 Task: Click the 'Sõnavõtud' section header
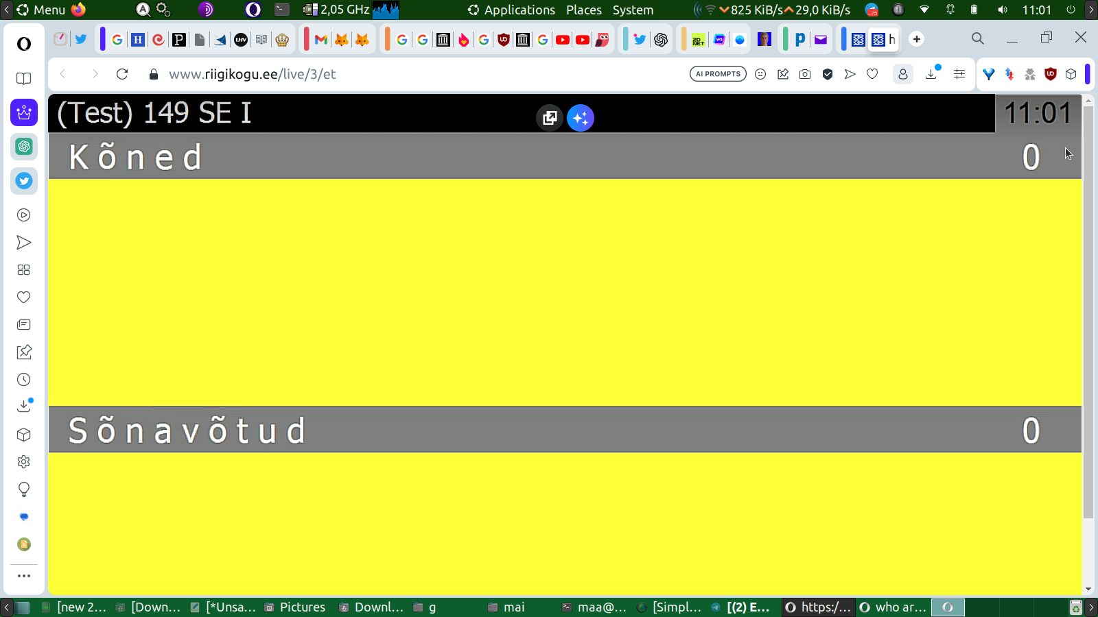(565, 430)
